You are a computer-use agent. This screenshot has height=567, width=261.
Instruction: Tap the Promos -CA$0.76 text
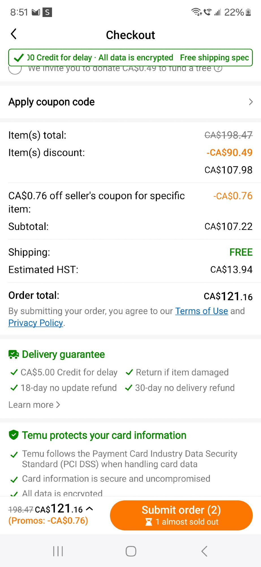48,521
